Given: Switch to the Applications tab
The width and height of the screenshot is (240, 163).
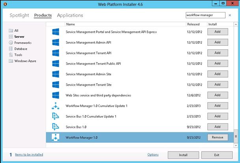Looking at the screenshot, I should click(70, 15).
